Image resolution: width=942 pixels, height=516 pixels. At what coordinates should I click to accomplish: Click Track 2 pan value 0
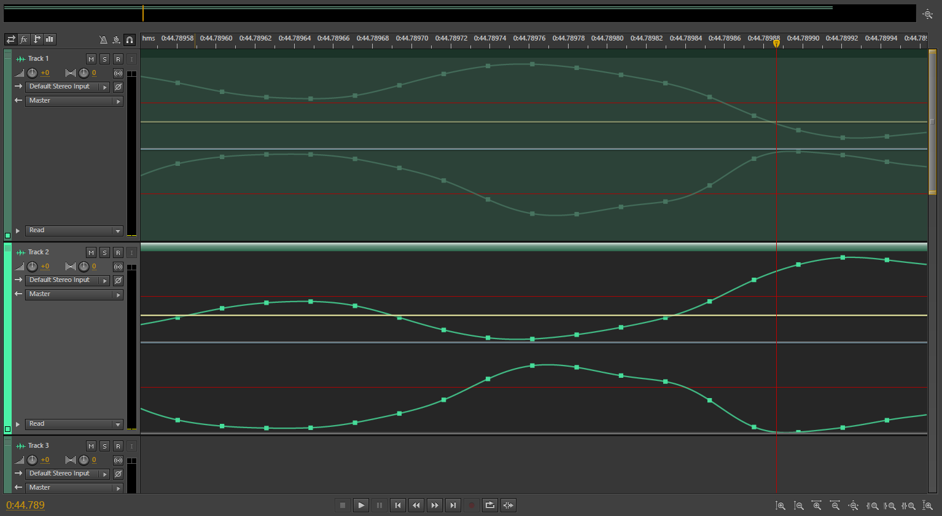click(94, 267)
